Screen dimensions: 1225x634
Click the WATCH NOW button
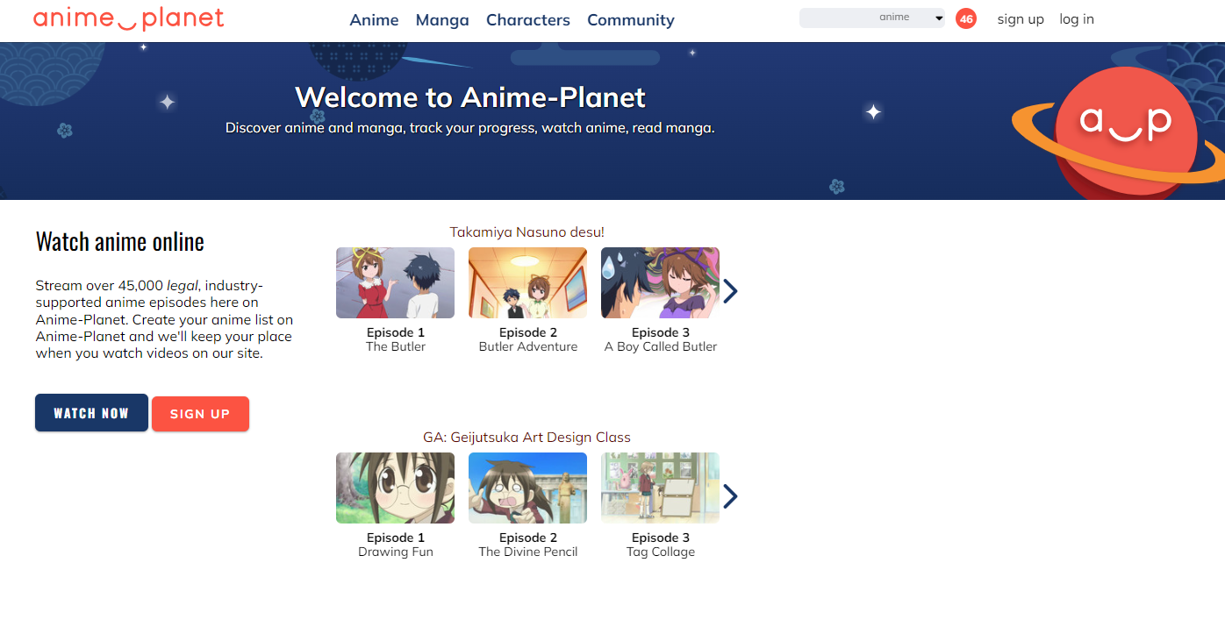[x=91, y=413]
